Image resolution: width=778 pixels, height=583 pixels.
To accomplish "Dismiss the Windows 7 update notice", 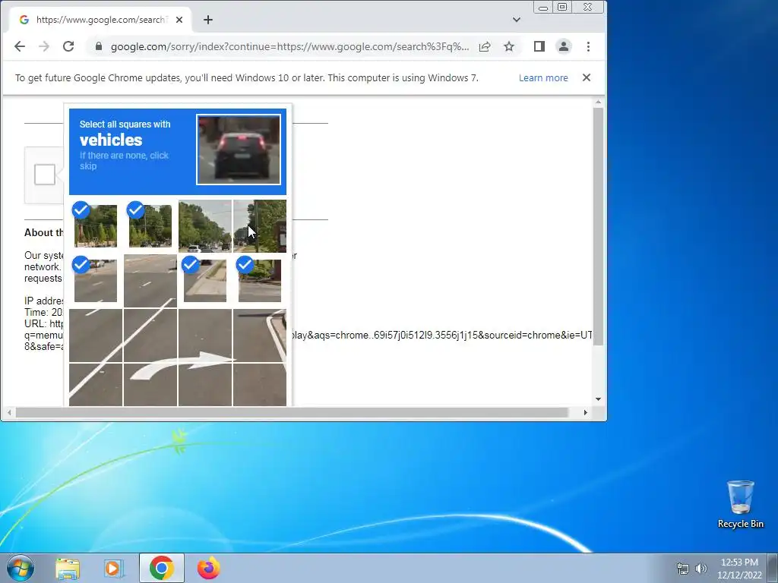I will (x=587, y=78).
